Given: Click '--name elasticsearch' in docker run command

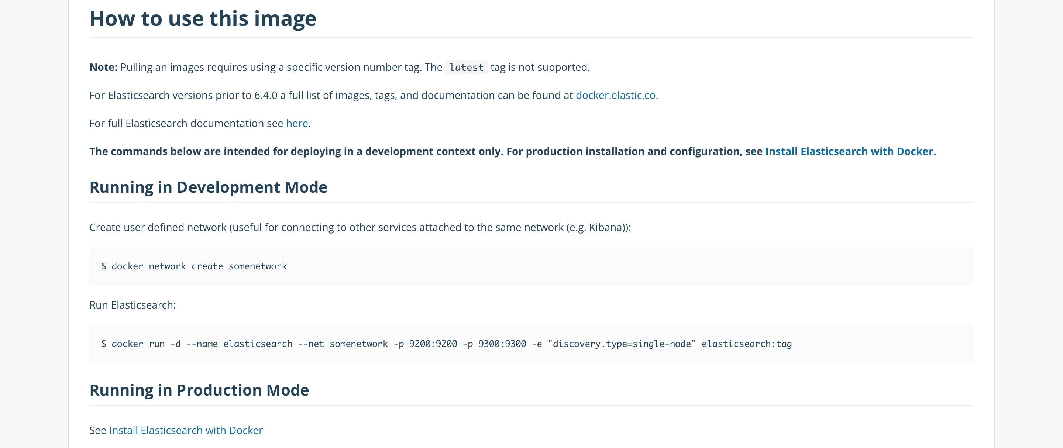Looking at the screenshot, I should pos(239,344).
